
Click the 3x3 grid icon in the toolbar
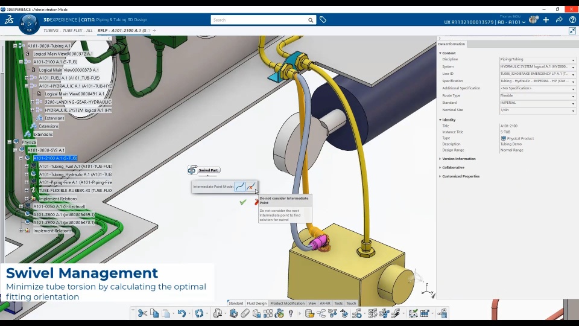click(x=268, y=313)
